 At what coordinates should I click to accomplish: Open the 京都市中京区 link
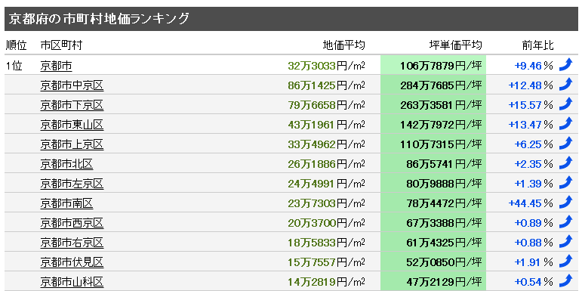pyautogui.click(x=72, y=86)
